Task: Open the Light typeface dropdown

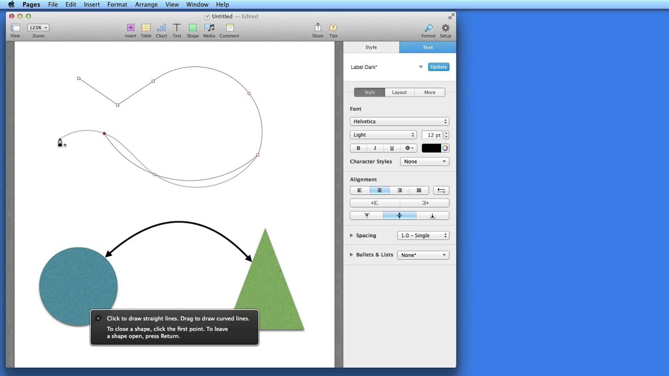Action: [x=383, y=135]
